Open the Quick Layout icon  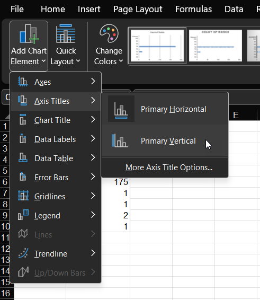pyautogui.click(x=66, y=33)
